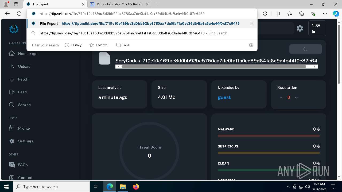Switch to the VirusTotal File tab

tap(116, 4)
